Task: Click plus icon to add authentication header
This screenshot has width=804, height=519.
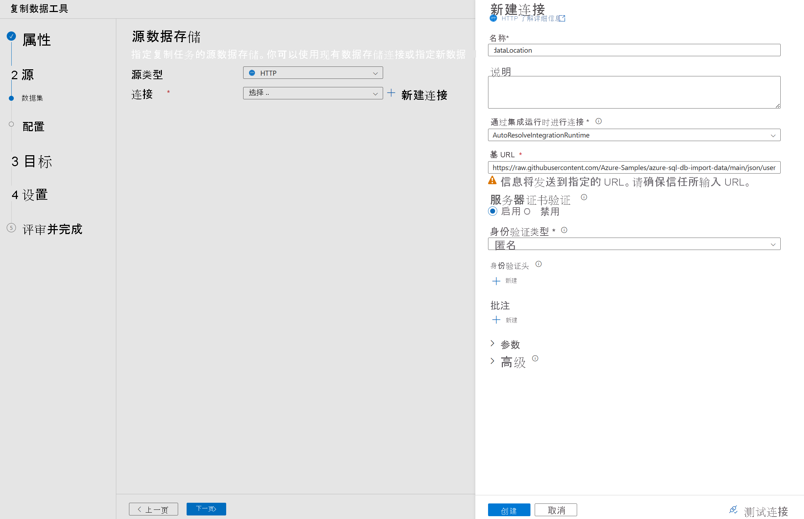Action: (x=496, y=281)
